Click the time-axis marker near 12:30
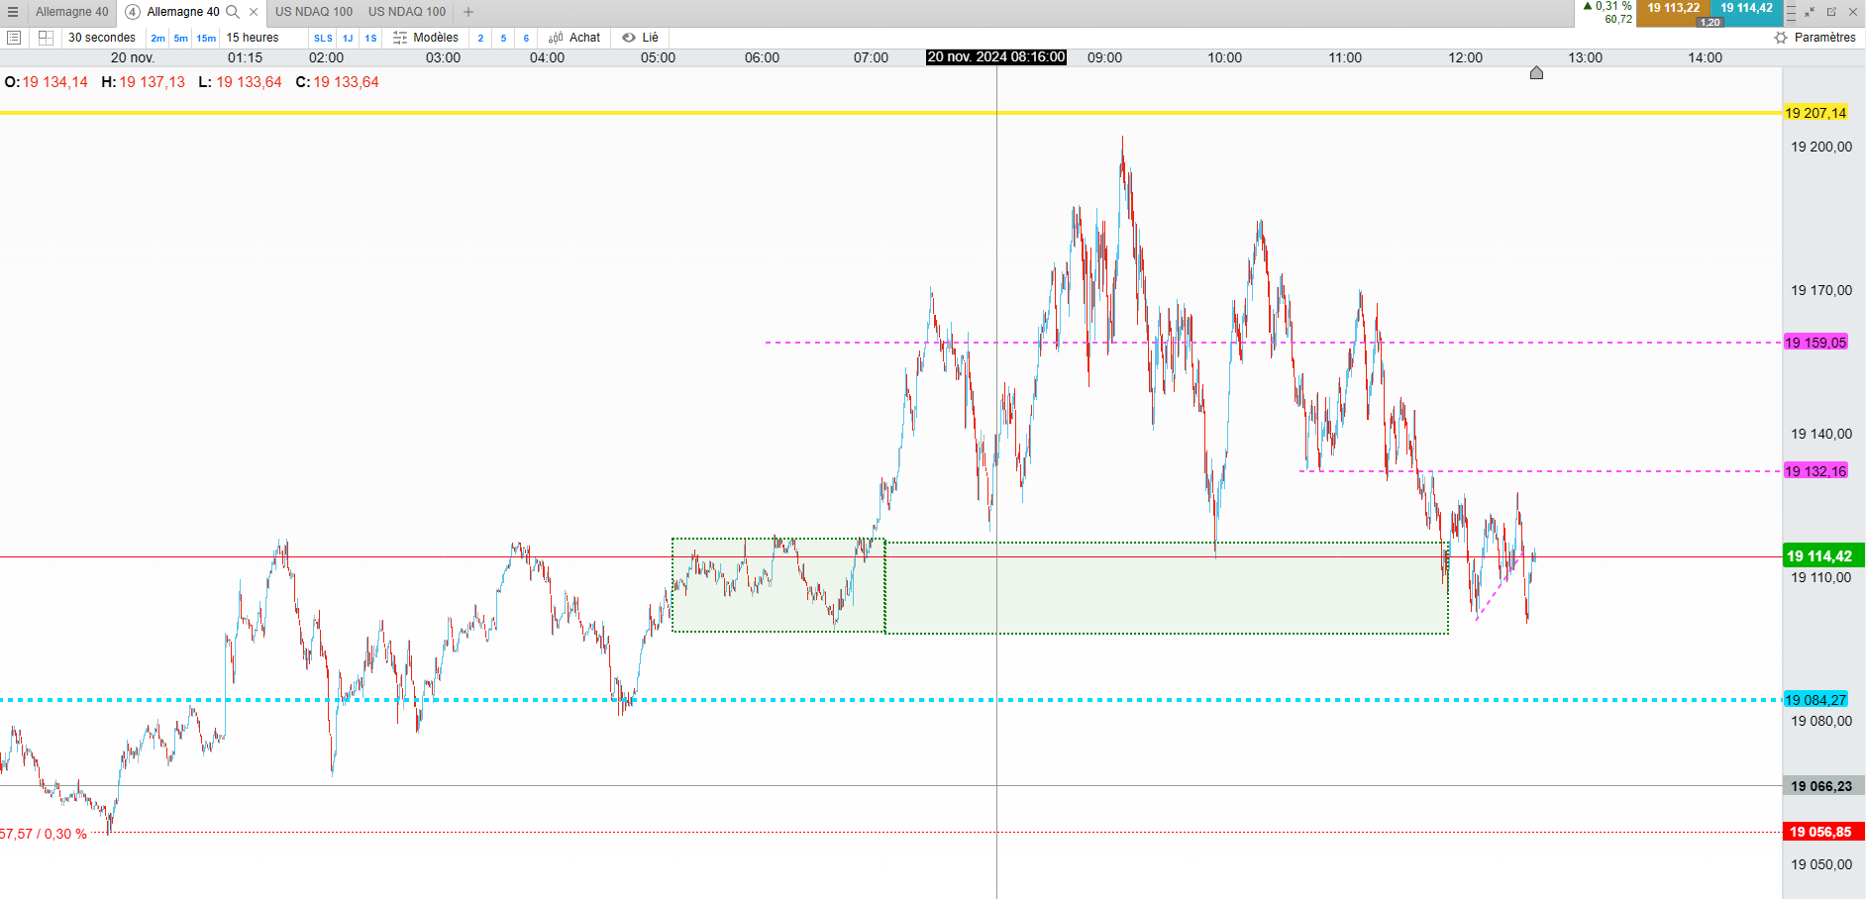The width and height of the screenshot is (1866, 899). pos(1536,72)
